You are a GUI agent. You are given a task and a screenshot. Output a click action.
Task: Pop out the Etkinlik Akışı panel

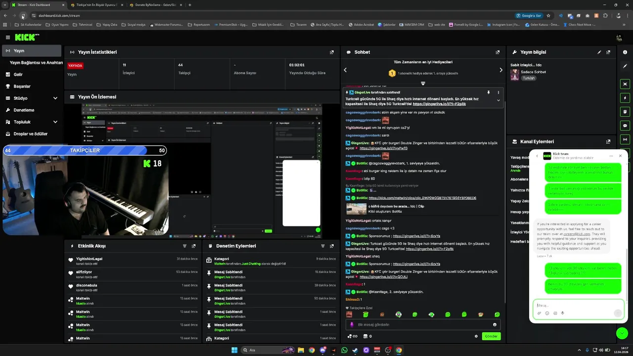194,246
